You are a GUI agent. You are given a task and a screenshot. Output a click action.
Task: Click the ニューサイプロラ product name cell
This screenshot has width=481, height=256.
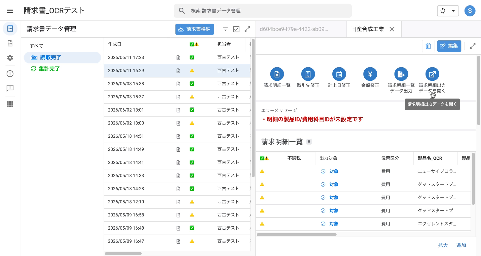point(437,171)
